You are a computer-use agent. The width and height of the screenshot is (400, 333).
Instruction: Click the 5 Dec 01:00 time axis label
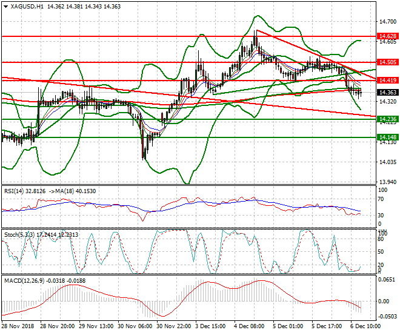288,326
